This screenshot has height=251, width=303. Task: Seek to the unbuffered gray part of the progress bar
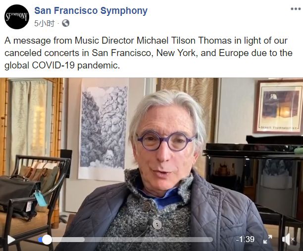click(x=149, y=240)
